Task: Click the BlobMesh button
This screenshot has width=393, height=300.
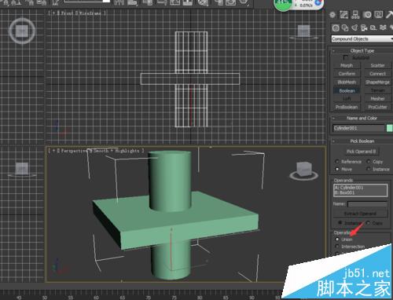Action: [347, 82]
